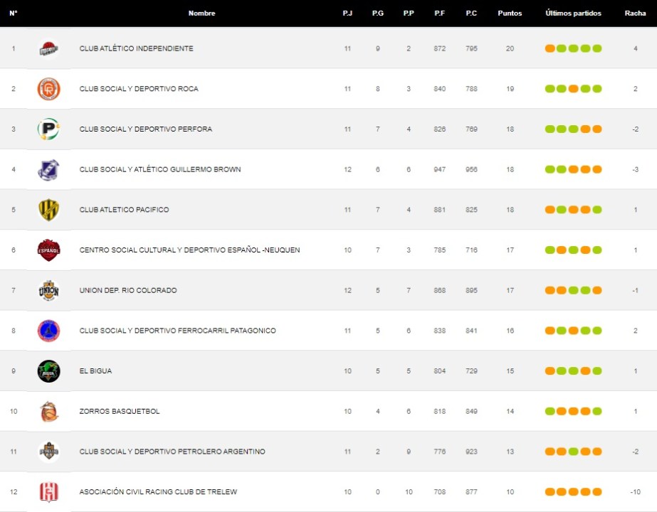Click the El Biguá black circular logo
This screenshot has height=512, width=657.
(48, 371)
